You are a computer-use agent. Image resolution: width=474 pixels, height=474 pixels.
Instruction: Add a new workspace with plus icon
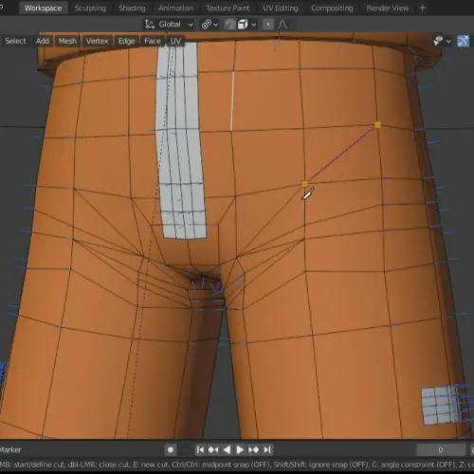(x=422, y=8)
